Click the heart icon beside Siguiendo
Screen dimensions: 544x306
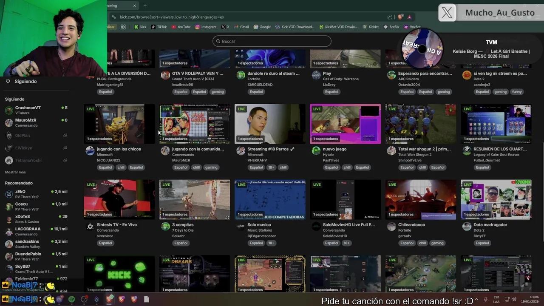click(8, 81)
